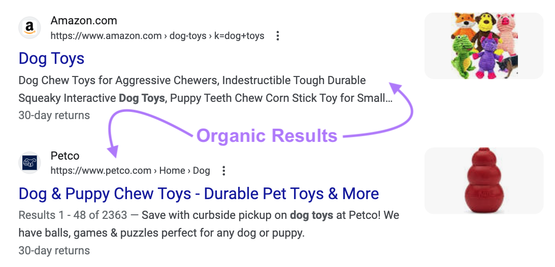Click the "k=dog+toys" breadcrumb segment

[x=238, y=36]
